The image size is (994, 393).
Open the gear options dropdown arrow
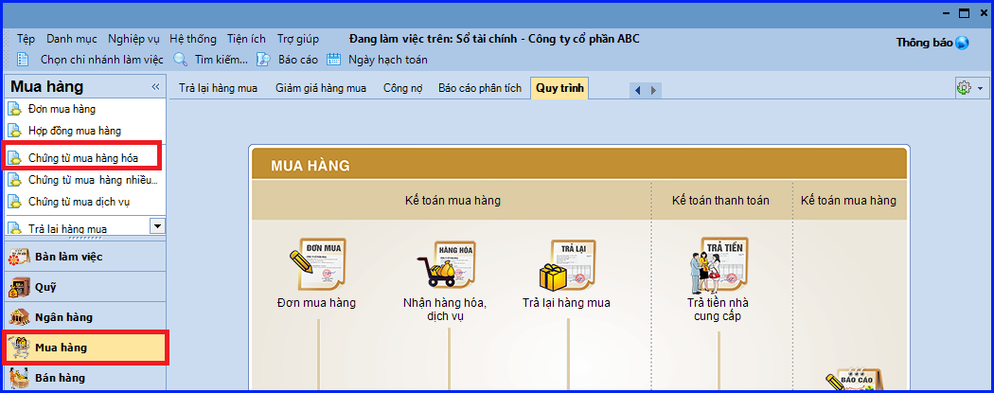tap(980, 89)
